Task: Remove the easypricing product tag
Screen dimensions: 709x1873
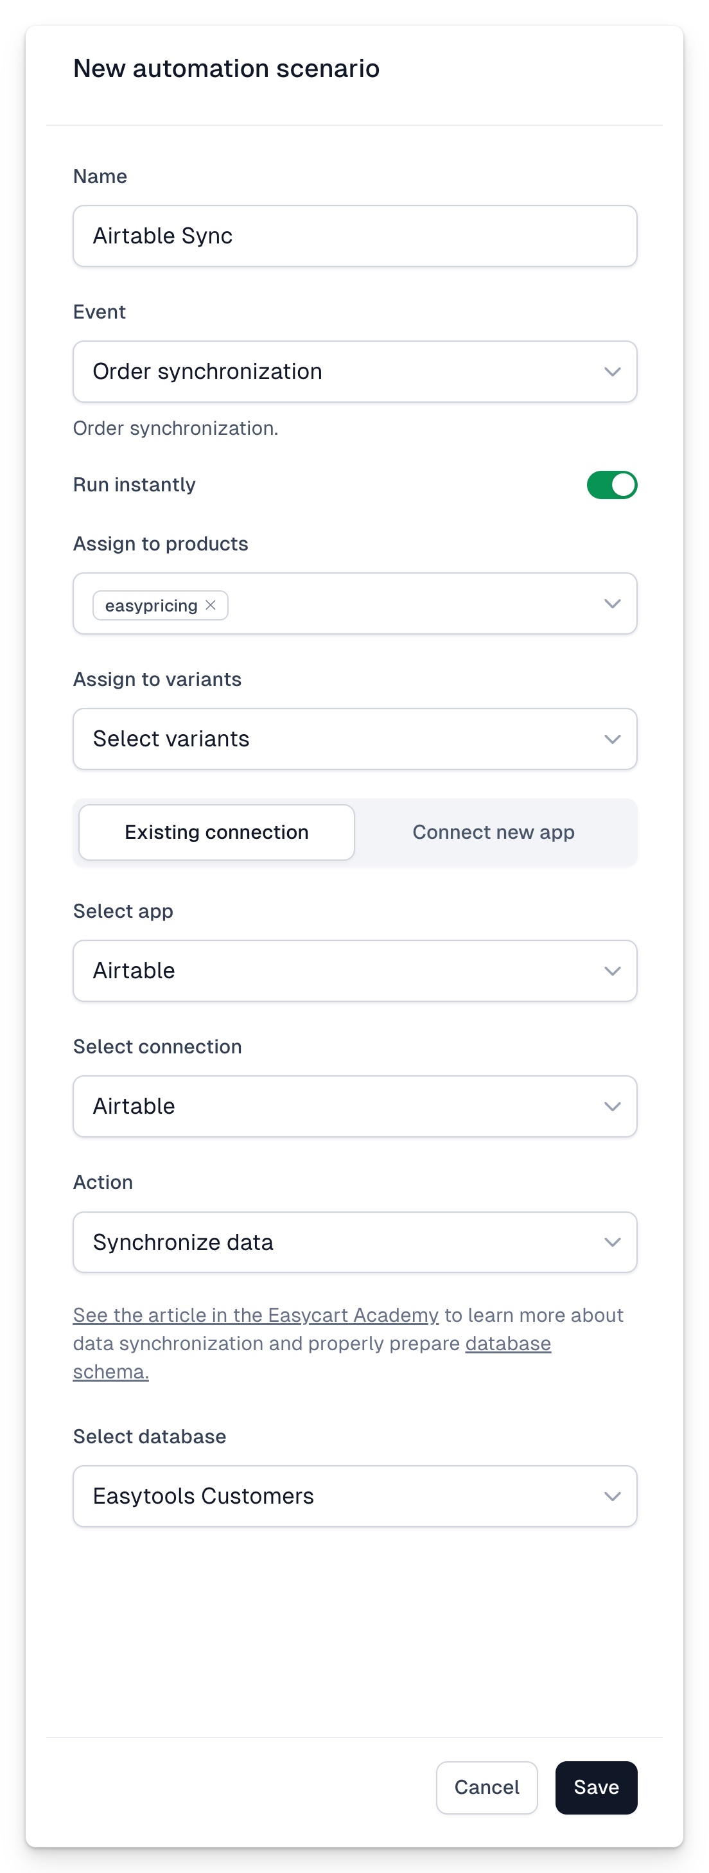Action: [210, 605]
